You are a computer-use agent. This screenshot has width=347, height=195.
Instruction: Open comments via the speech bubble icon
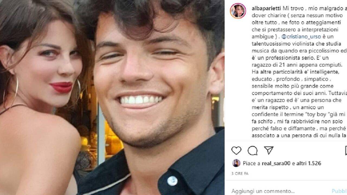(253, 150)
